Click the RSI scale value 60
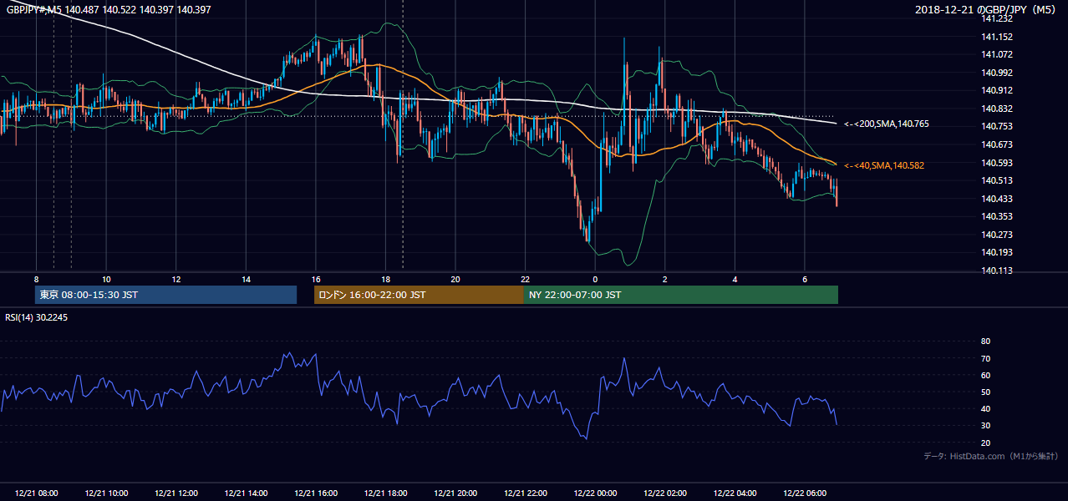 click(x=985, y=375)
